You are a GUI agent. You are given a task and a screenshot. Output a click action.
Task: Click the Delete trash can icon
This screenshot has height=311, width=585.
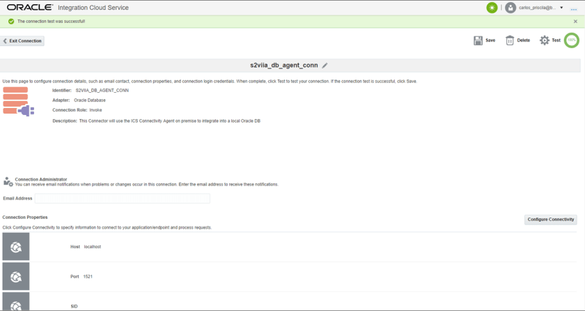pyautogui.click(x=510, y=40)
